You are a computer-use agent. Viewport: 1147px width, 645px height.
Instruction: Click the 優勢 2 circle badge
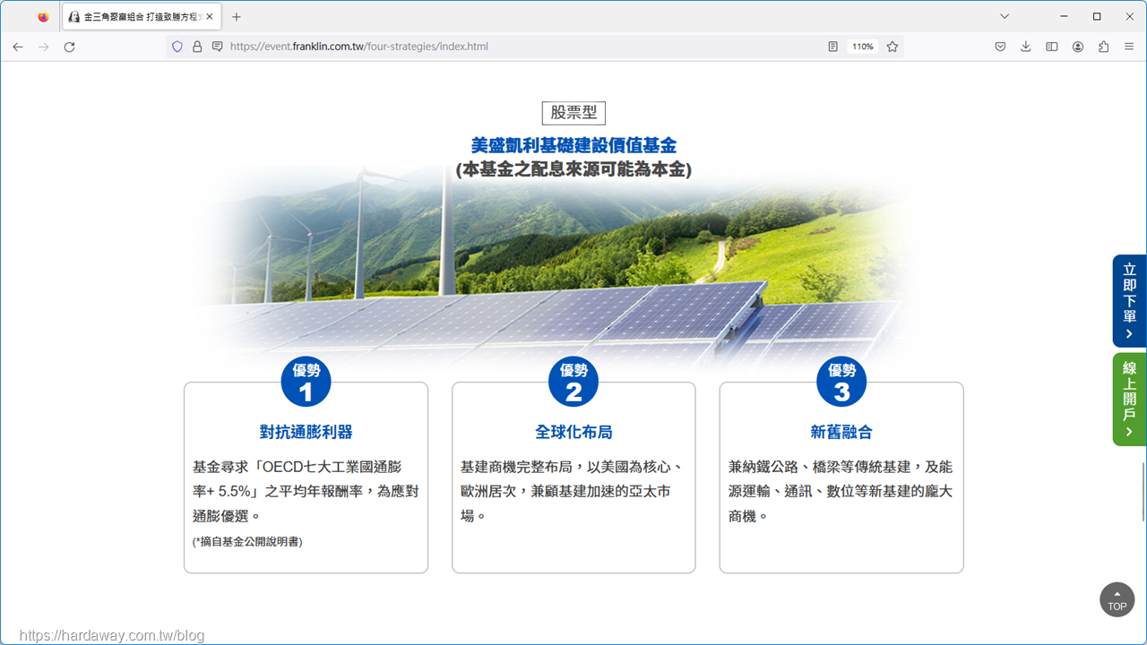pos(573,382)
